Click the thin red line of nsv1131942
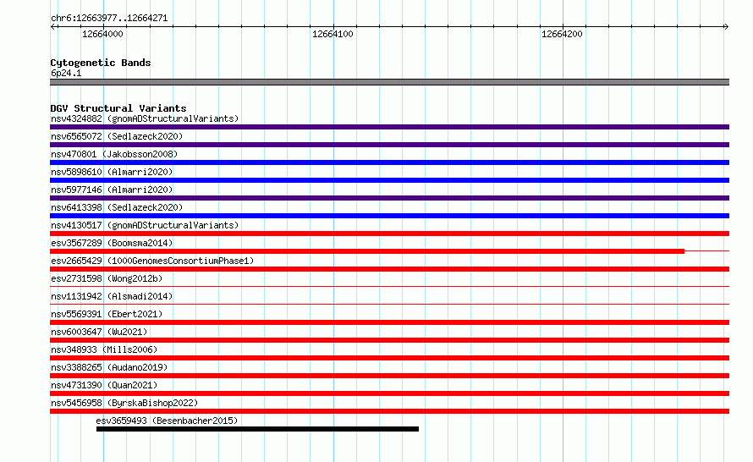The height and width of the screenshot is (462, 753). (x=389, y=305)
